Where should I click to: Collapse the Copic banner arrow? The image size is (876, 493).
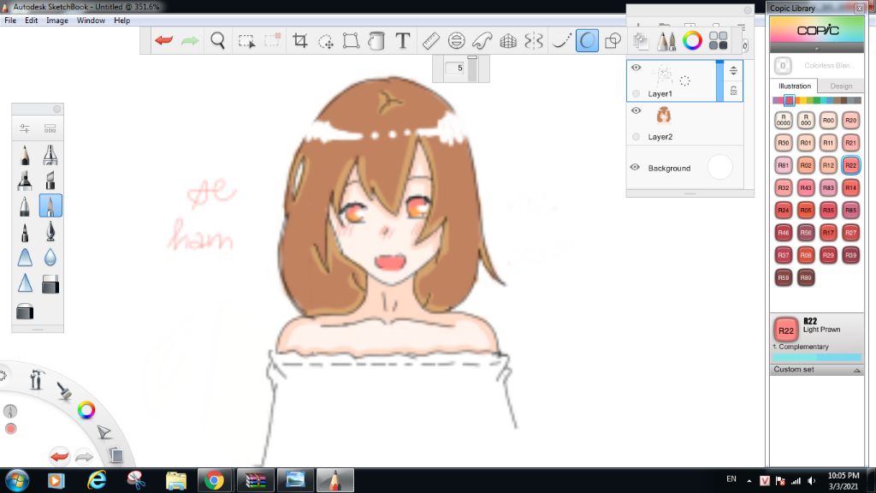pyautogui.click(x=817, y=49)
